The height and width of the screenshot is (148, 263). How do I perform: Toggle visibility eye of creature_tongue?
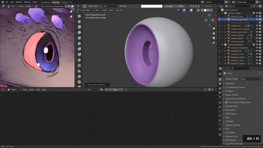(257, 42)
